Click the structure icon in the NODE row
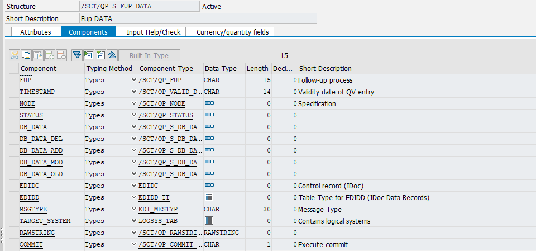 [x=209, y=103]
